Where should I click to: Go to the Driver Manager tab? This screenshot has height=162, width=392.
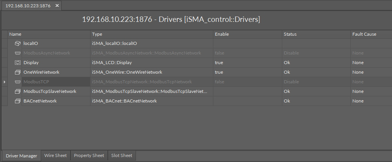click(x=22, y=156)
